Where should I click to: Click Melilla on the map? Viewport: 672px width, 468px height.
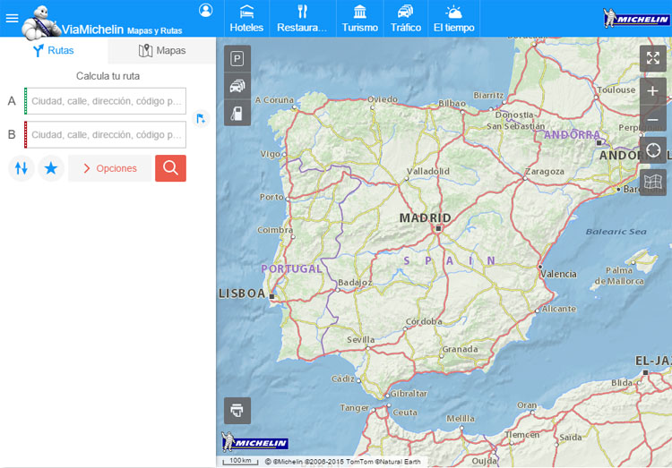point(461,418)
